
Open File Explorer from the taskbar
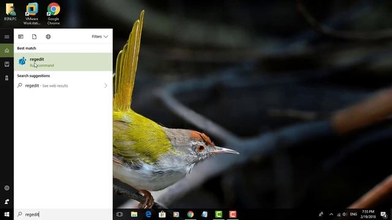(134, 215)
